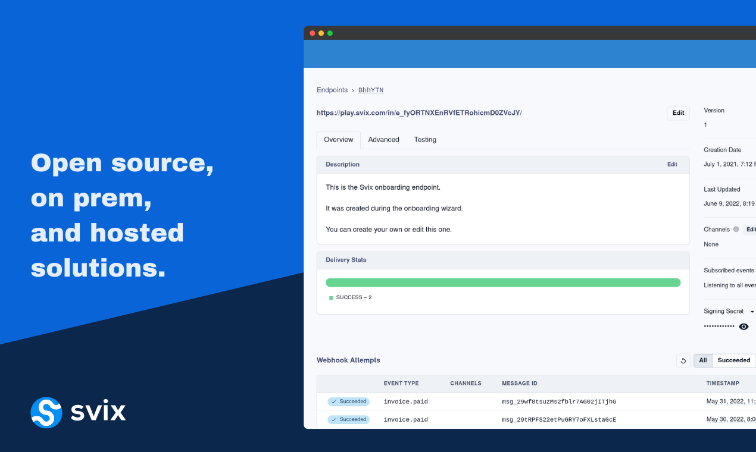Filter attempts by Succeeded

(x=734, y=360)
